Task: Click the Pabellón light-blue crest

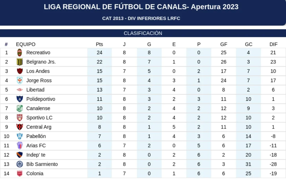Action: 20,136
